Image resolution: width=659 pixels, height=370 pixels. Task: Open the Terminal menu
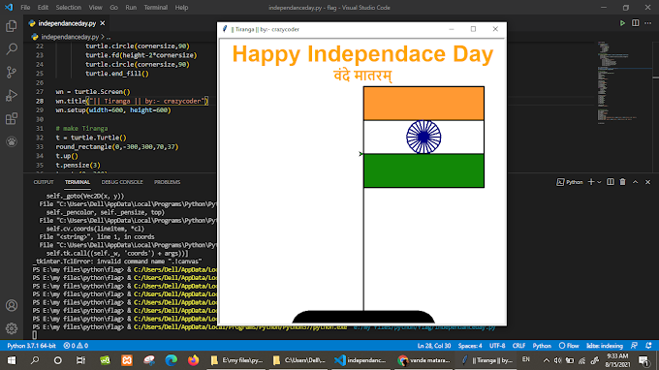click(155, 8)
